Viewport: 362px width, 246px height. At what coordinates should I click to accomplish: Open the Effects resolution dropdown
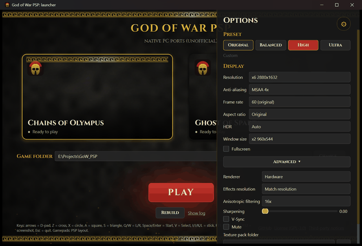pos(306,189)
